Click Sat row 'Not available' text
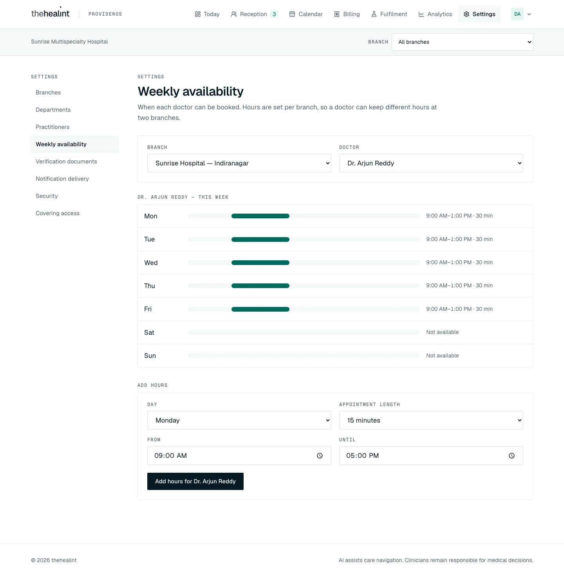This screenshot has height=577, width=564. [x=442, y=332]
